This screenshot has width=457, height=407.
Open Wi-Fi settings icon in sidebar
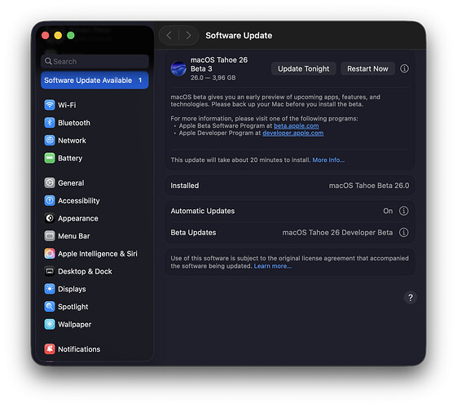50,105
